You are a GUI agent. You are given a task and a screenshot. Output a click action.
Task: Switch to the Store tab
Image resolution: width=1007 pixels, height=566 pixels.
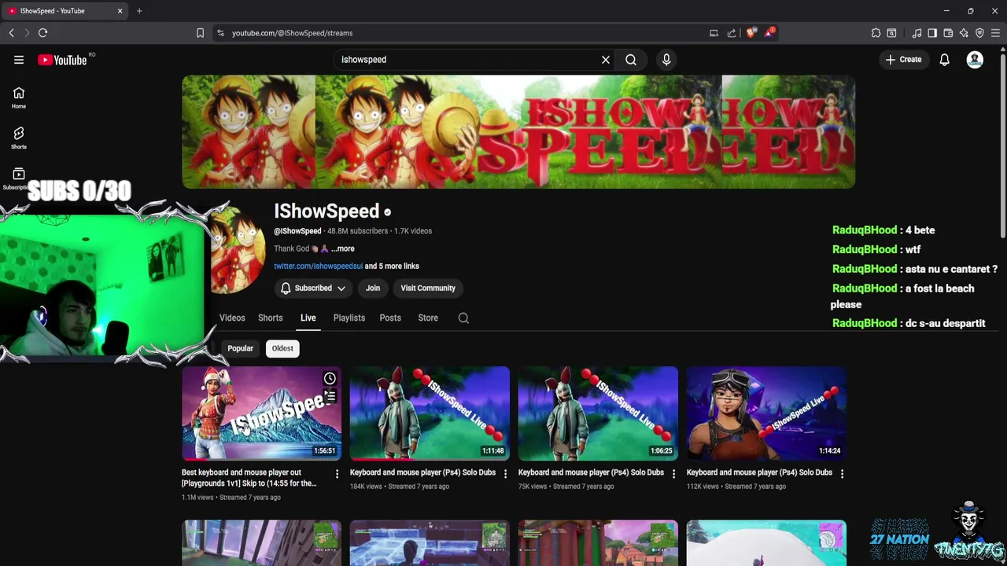click(x=428, y=318)
